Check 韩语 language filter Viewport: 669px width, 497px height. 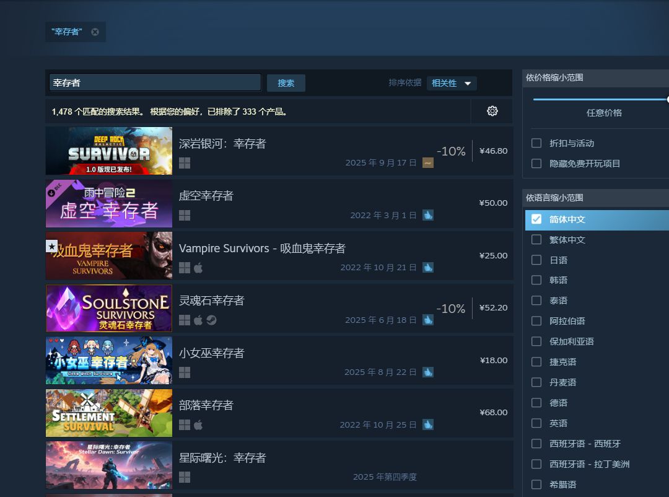point(536,280)
